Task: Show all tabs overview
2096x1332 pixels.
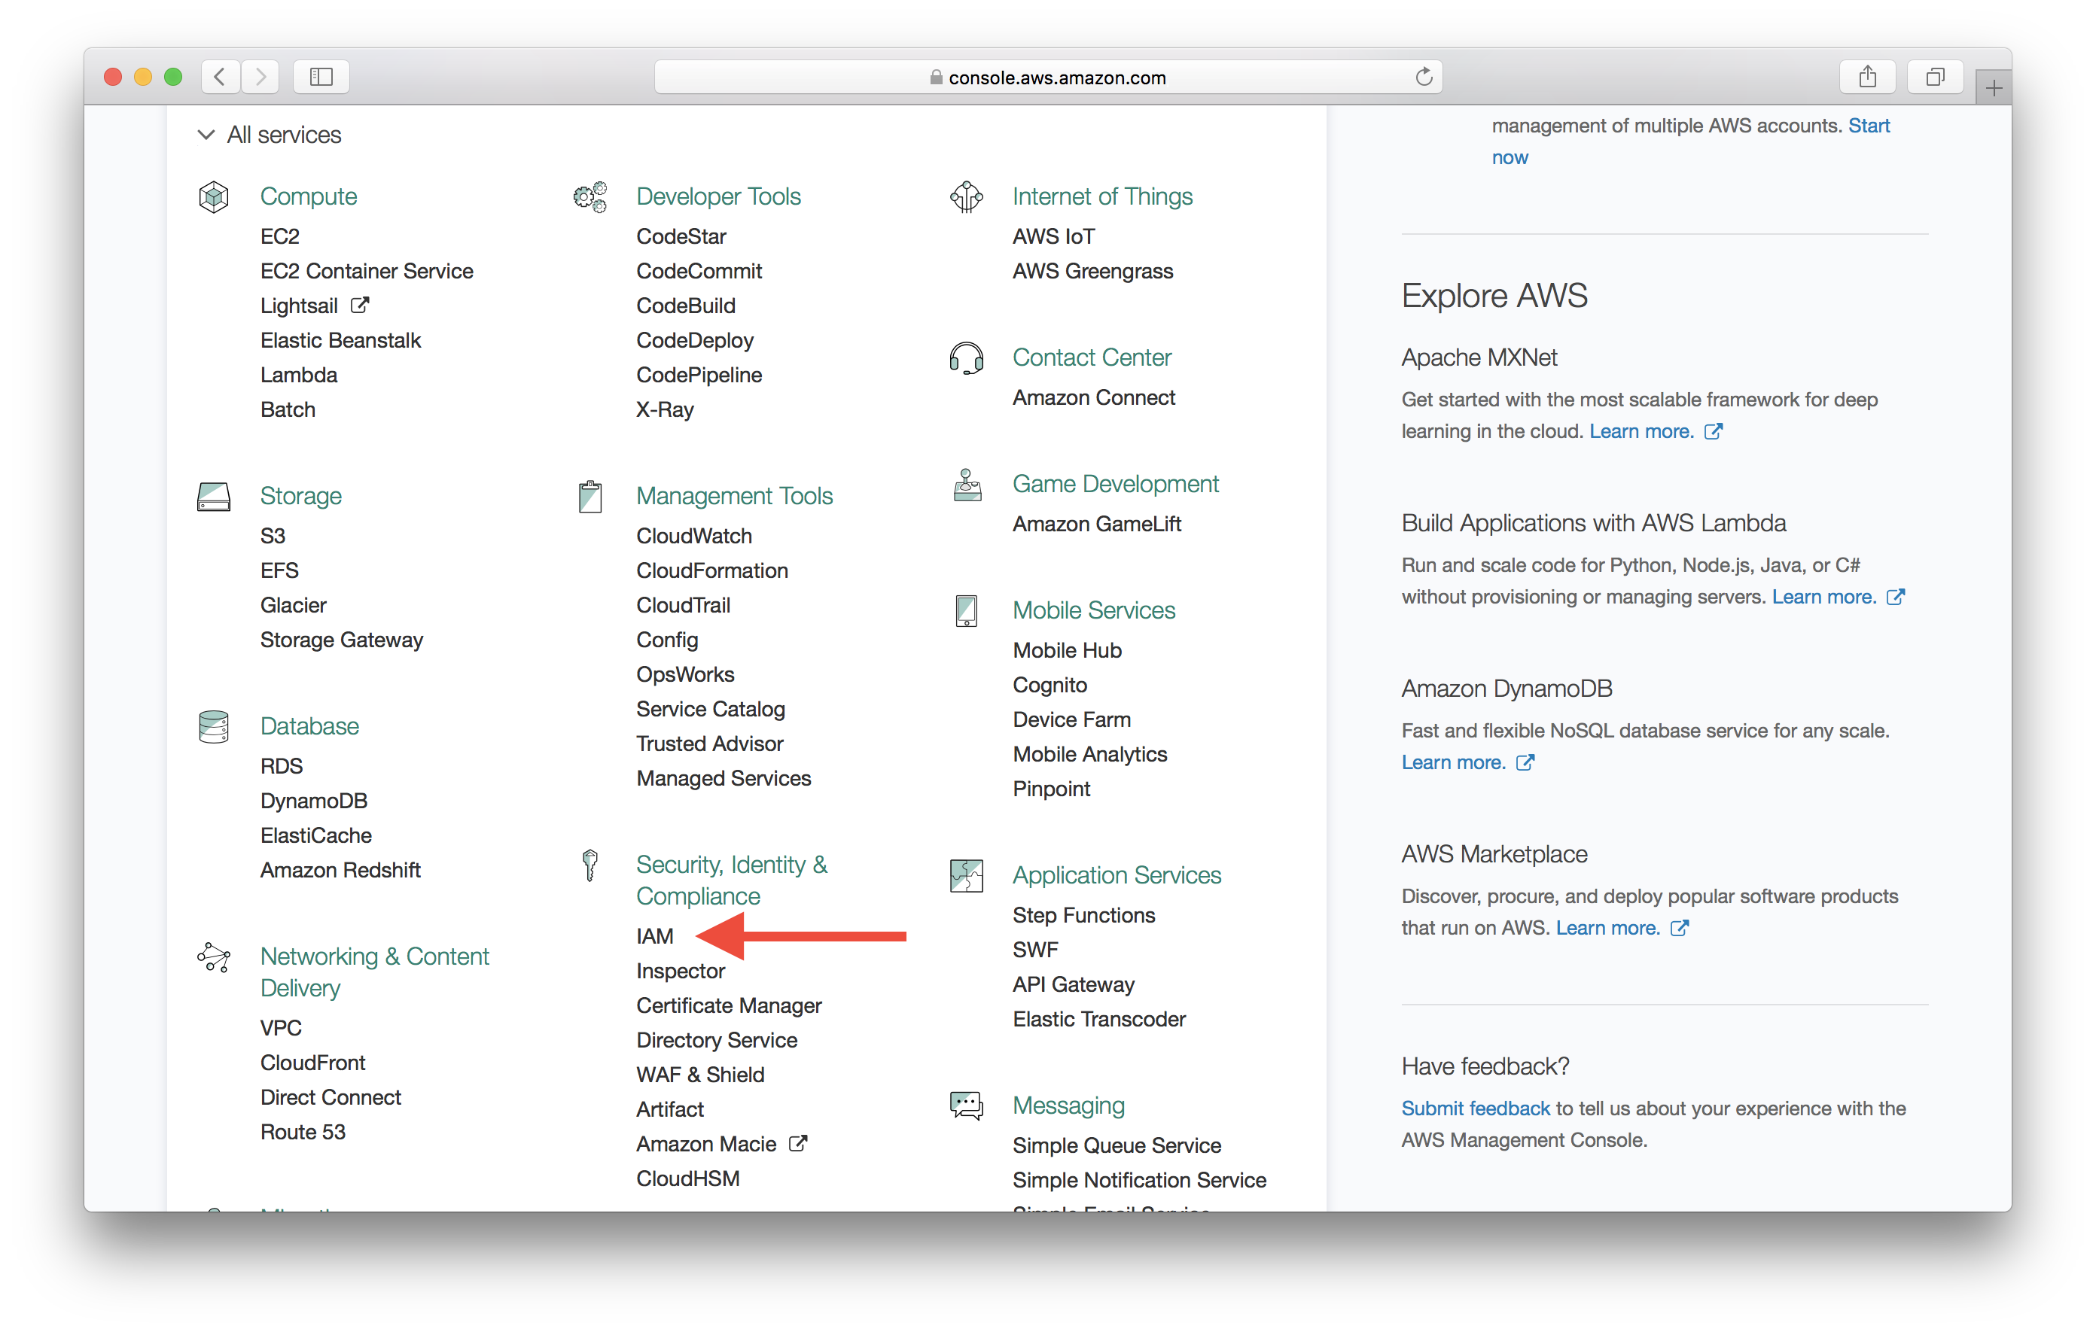Action: tap(1934, 77)
